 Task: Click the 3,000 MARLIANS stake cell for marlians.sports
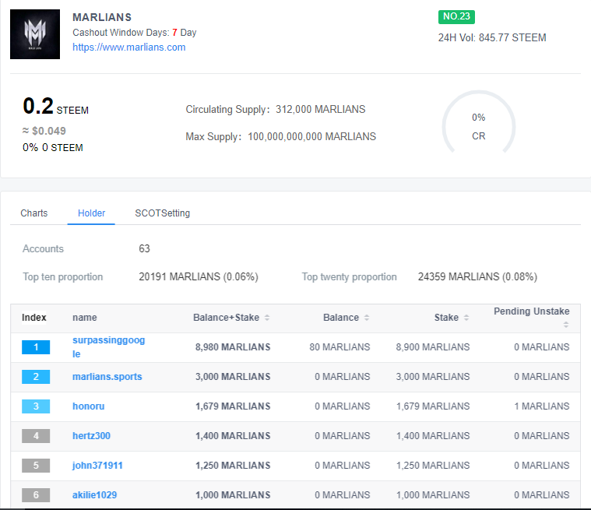point(433,377)
